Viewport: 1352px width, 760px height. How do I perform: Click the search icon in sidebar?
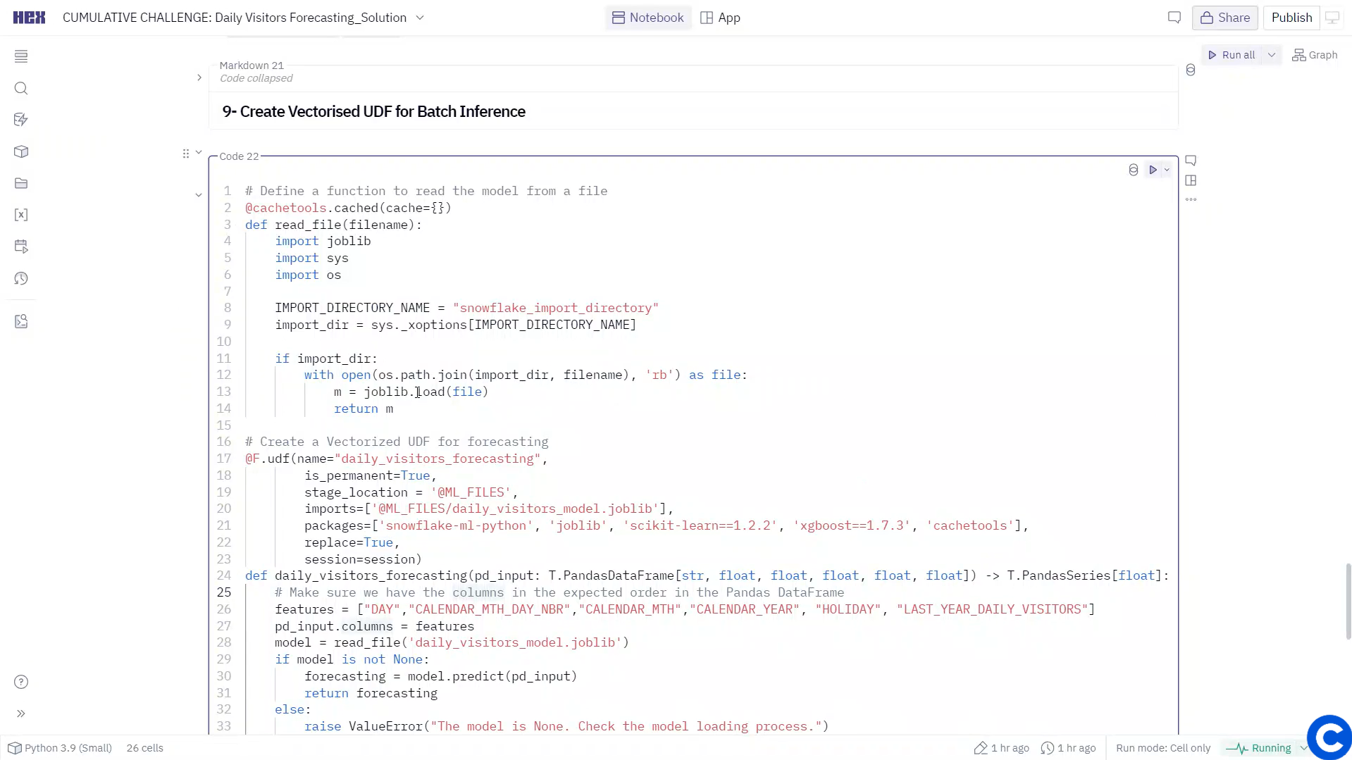point(21,88)
